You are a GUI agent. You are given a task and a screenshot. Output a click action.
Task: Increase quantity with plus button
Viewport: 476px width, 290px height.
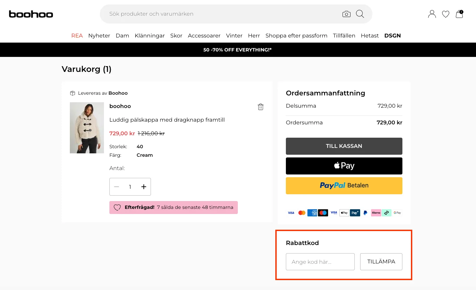[144, 187]
